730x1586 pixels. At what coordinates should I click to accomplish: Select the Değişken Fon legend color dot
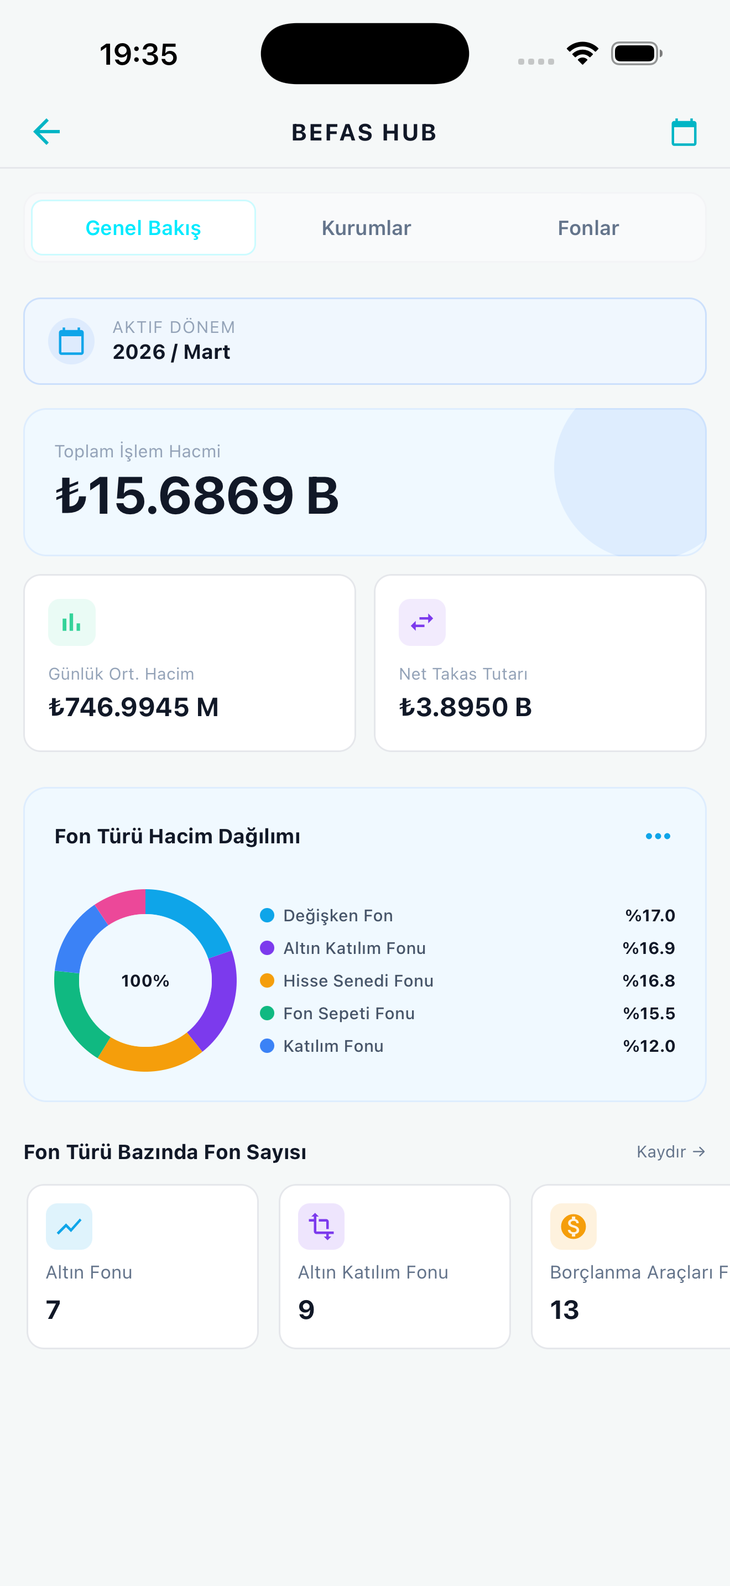point(267,916)
